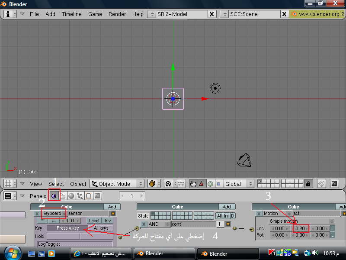Switch to the Script buttons panel icon
Screen dimensions: 346x260
tap(63, 196)
